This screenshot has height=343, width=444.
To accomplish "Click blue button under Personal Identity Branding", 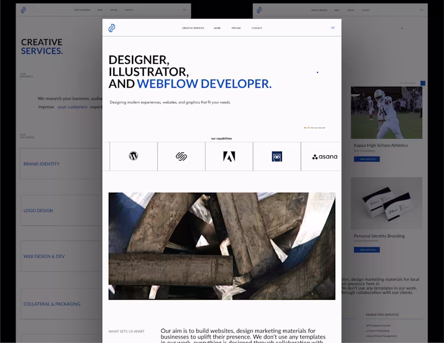I will tap(367, 250).
